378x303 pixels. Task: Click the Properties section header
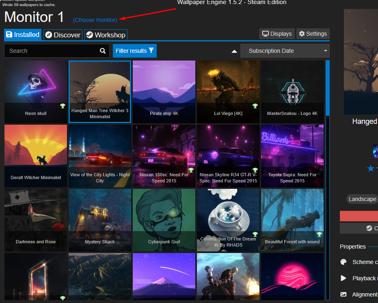click(x=353, y=247)
